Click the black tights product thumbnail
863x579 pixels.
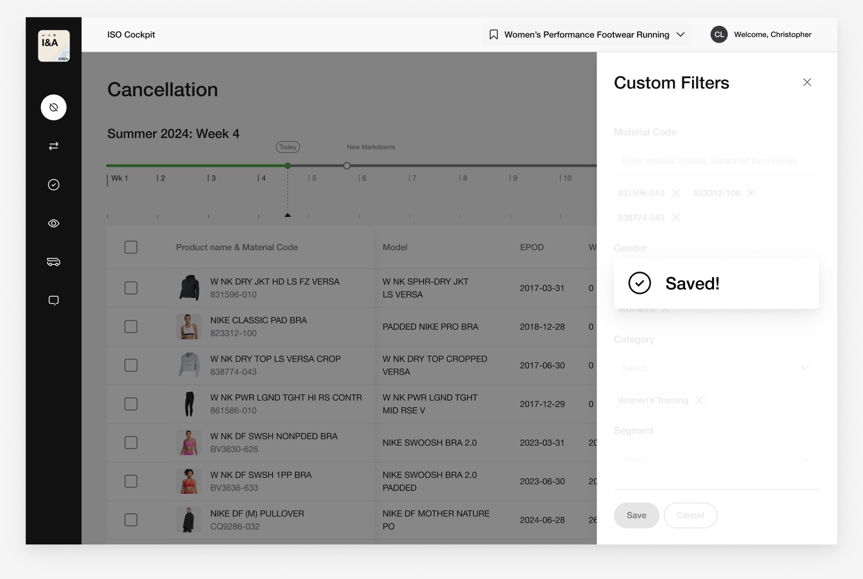pos(189,404)
